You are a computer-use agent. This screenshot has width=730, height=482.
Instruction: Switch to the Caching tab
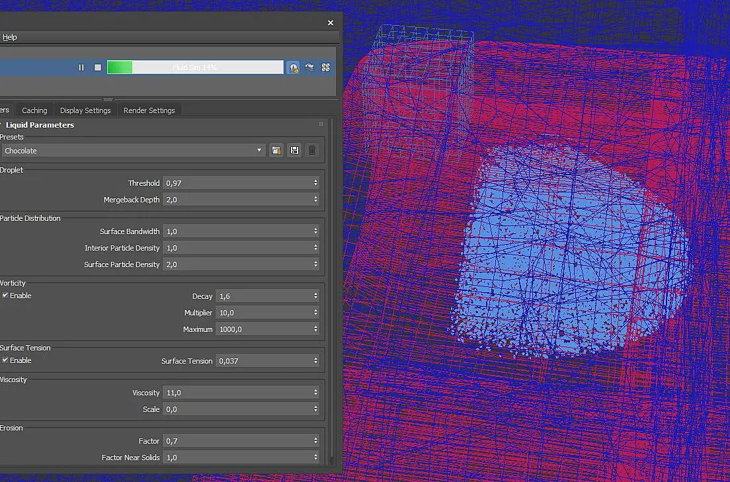(x=34, y=110)
